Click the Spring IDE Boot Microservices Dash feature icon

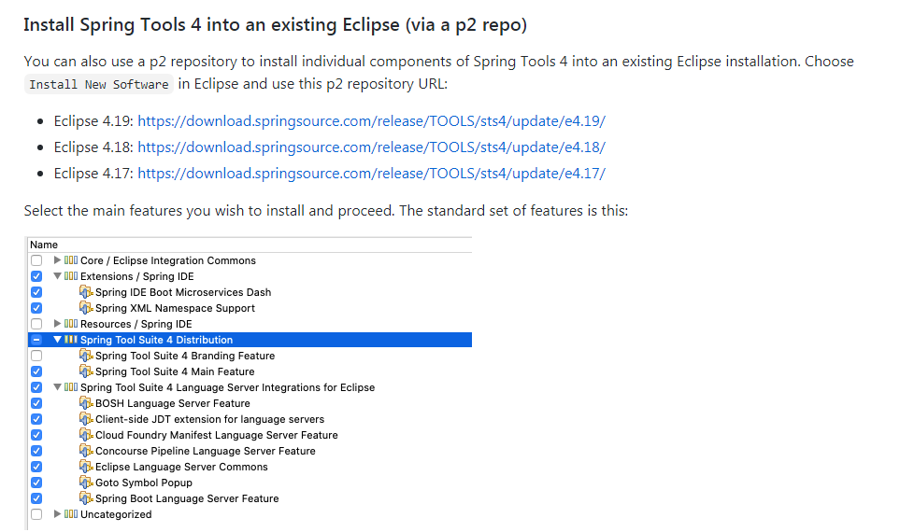[86, 292]
